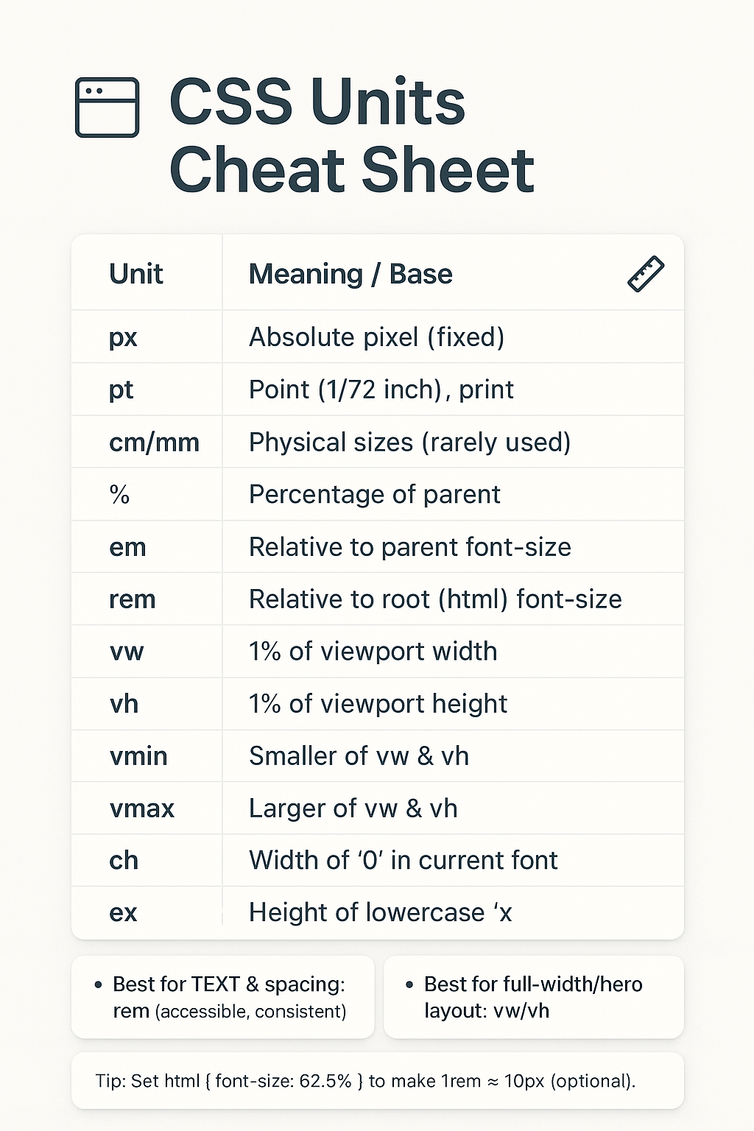The width and height of the screenshot is (754, 1131).
Task: Click 'Relative to parent font-size' text
Action: point(409,547)
